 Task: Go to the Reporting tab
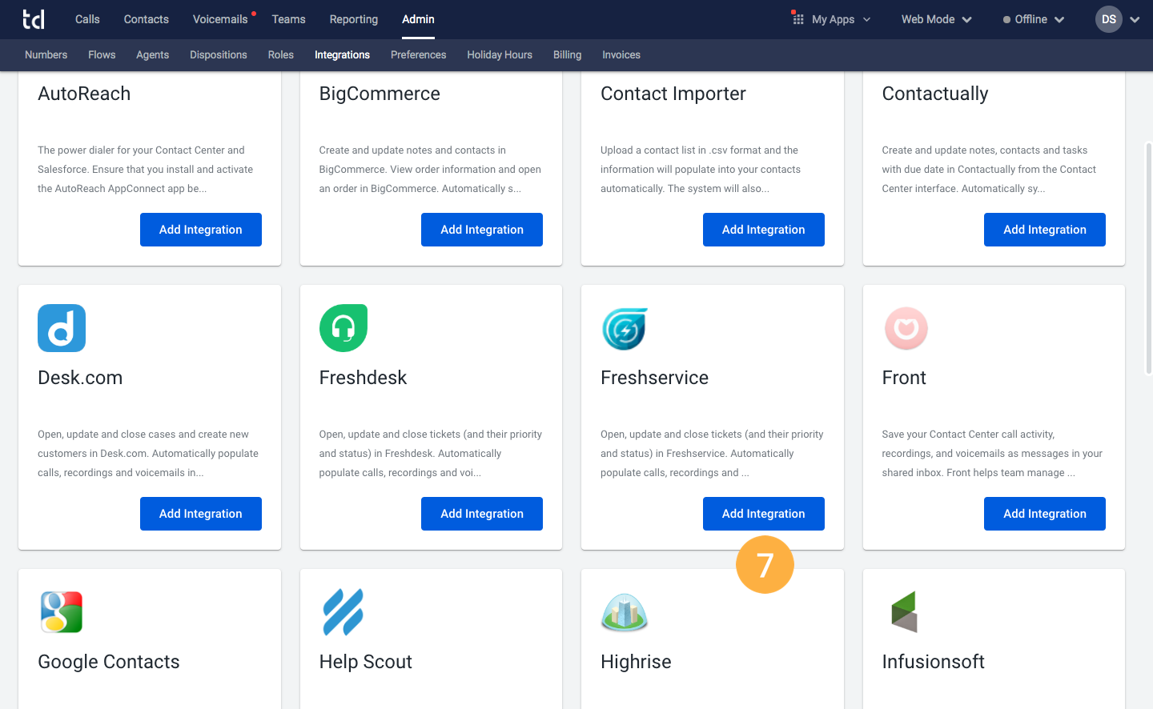[353, 19]
